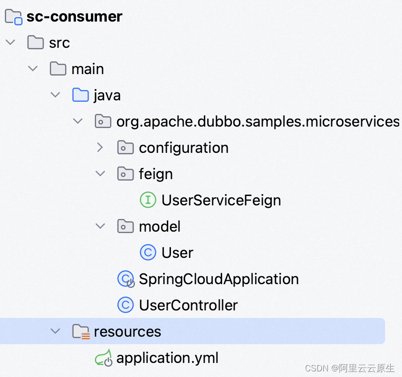Click the sc-consumer module folder icon

(13, 17)
